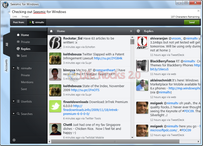Screen dimensions: 203x146
Task: Click into the tweet compose text field
Action: click(x=103, y=12)
